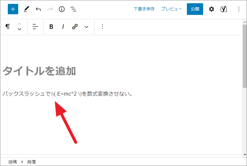
Task: Open the text alignment options
Action: (x=35, y=27)
